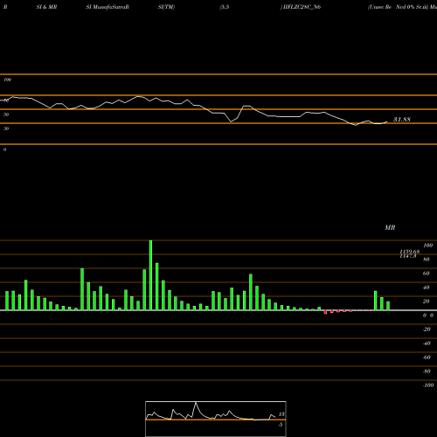Image resolution: width=437 pixels, height=437 pixels.
Task: Click the 80 label on the MR axis
Action: (427, 260)
